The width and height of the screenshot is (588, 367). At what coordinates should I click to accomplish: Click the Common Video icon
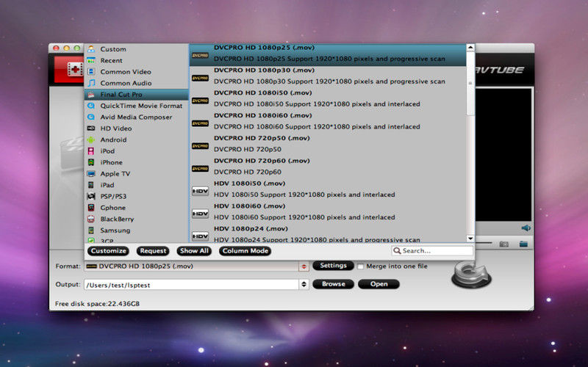point(91,71)
